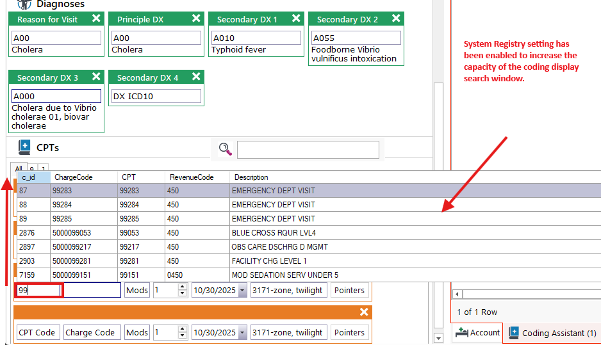601x345 pixels.
Task: Click Pointers button in the 99 row
Action: pos(349,291)
